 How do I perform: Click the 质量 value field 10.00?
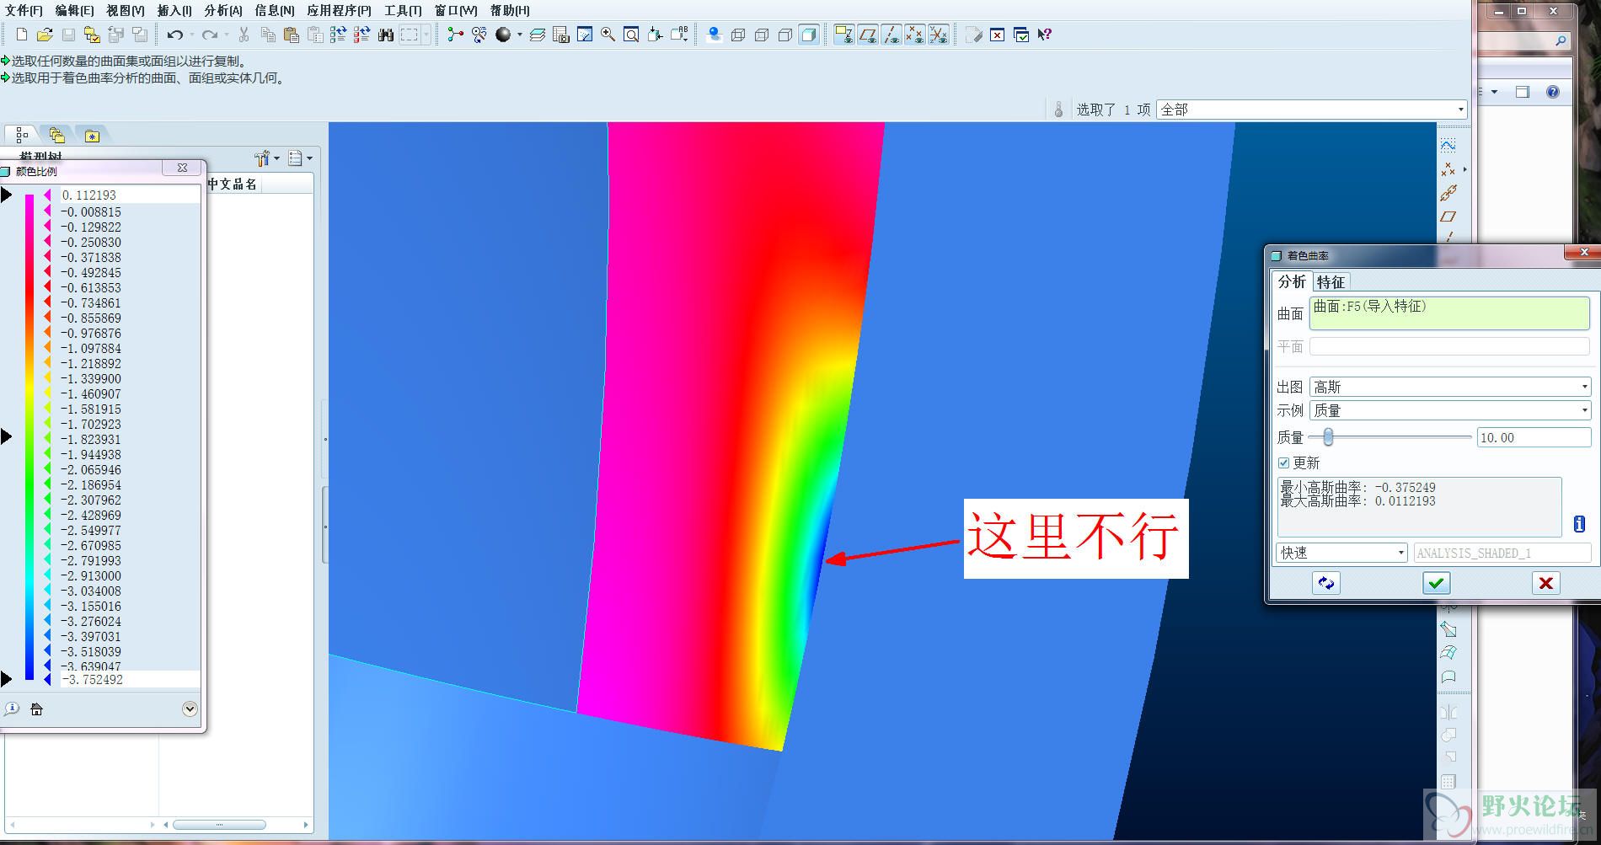pyautogui.click(x=1534, y=437)
